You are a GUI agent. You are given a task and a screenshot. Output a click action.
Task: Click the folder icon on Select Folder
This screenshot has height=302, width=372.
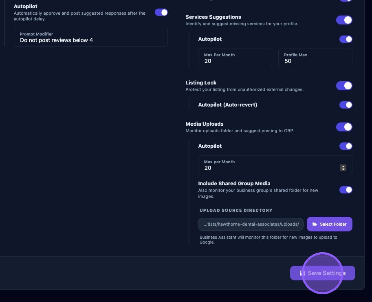315,224
